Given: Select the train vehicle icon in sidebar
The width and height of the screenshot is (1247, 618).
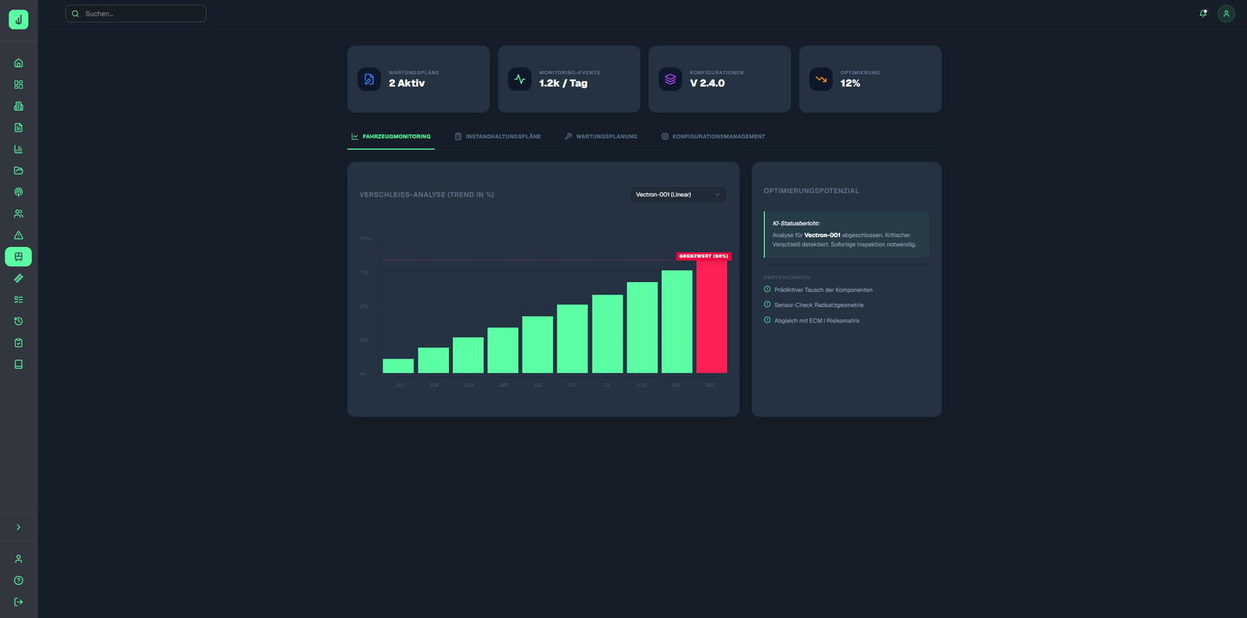Looking at the screenshot, I should (x=19, y=256).
